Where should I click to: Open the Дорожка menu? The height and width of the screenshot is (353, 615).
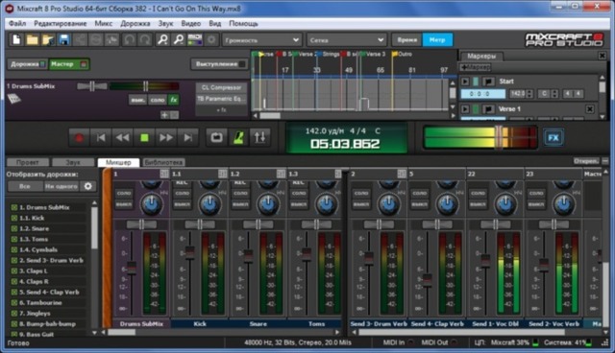point(135,23)
